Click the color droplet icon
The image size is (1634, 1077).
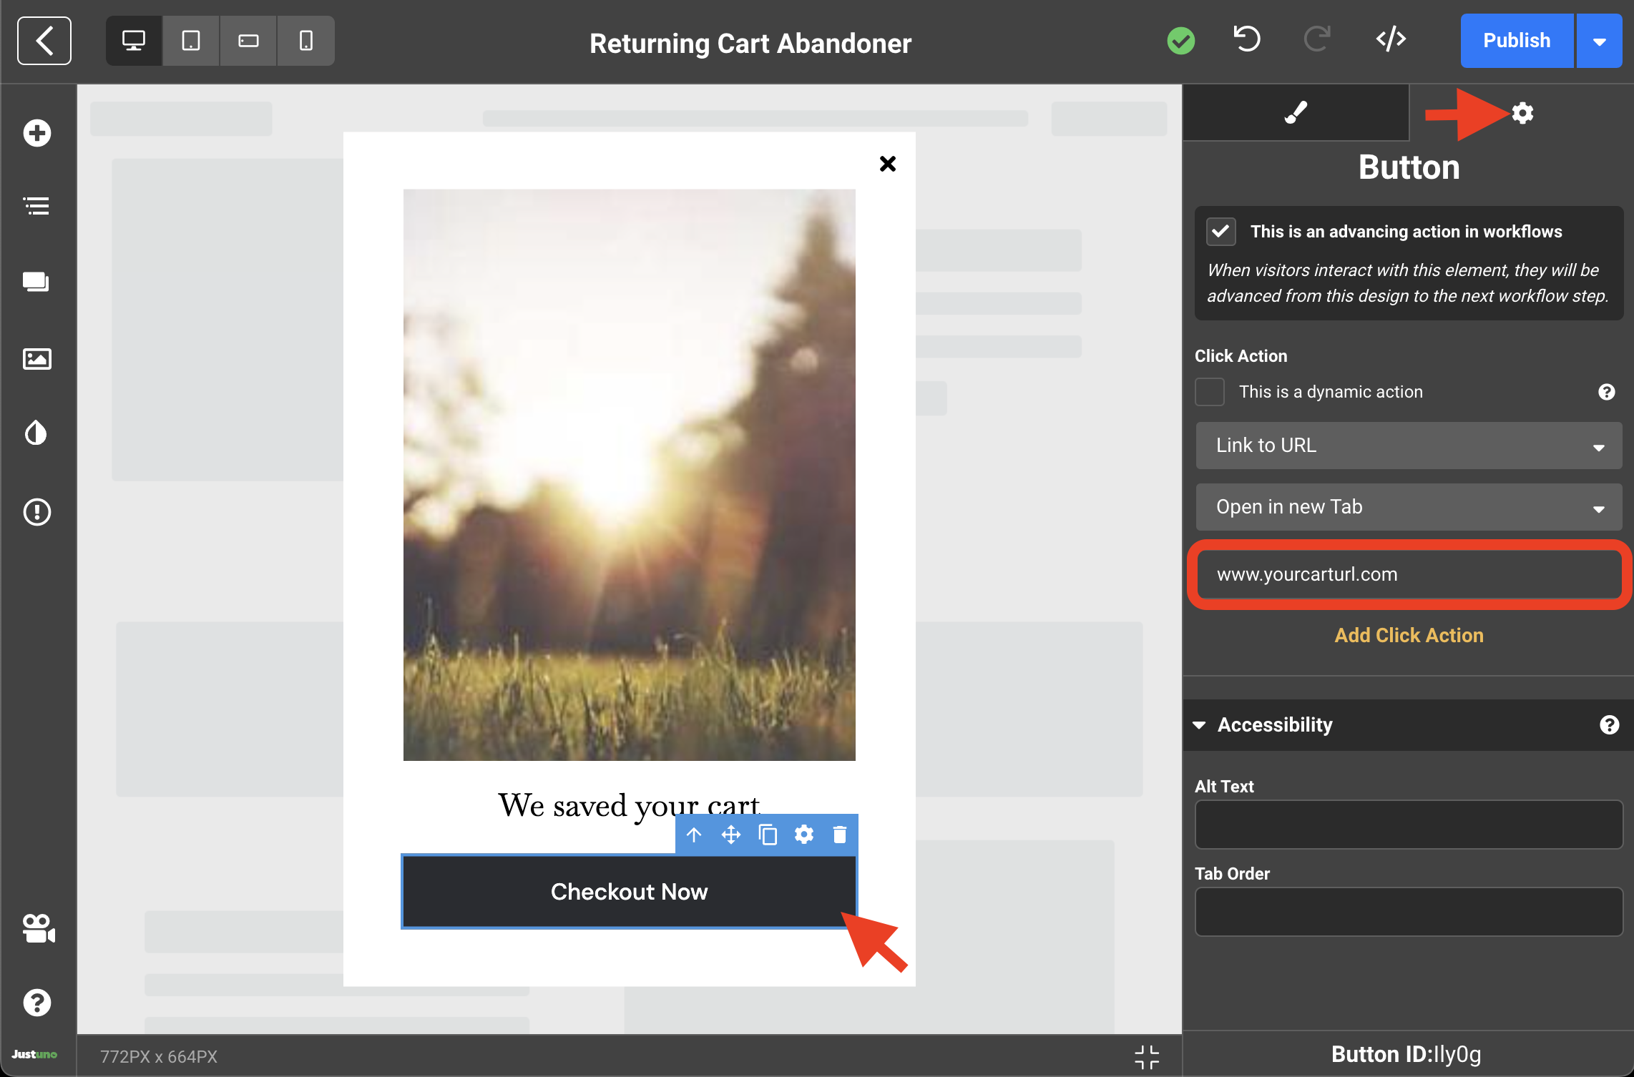(37, 433)
